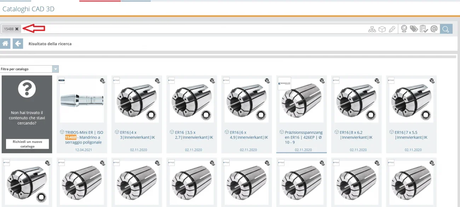Toggle 3D preview eye on ER16|4 x 3 card
This screenshot has width=460, height=207.
click(157, 81)
